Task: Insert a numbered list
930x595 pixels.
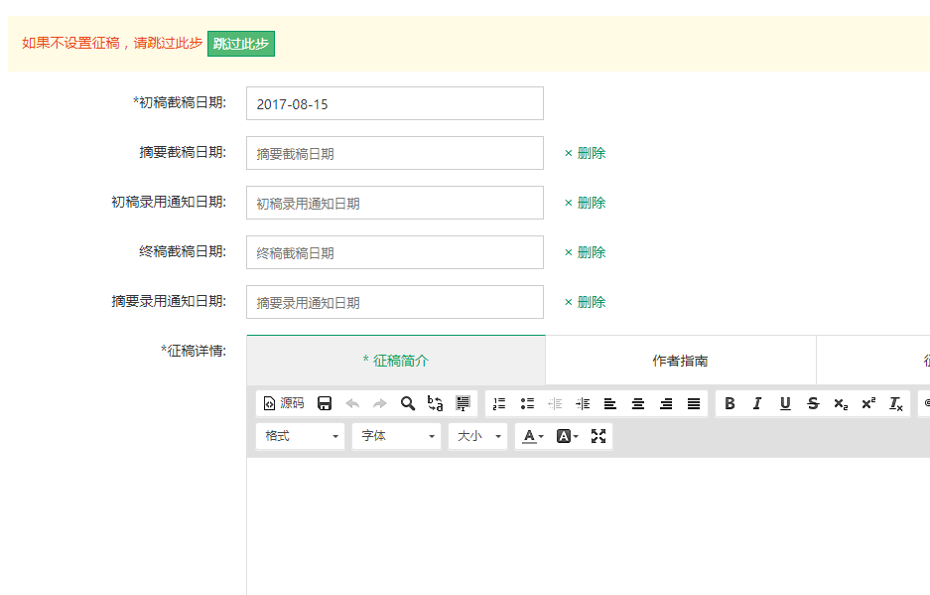Action: point(499,403)
